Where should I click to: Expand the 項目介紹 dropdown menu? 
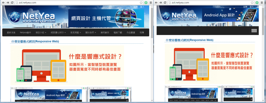point(41,33)
